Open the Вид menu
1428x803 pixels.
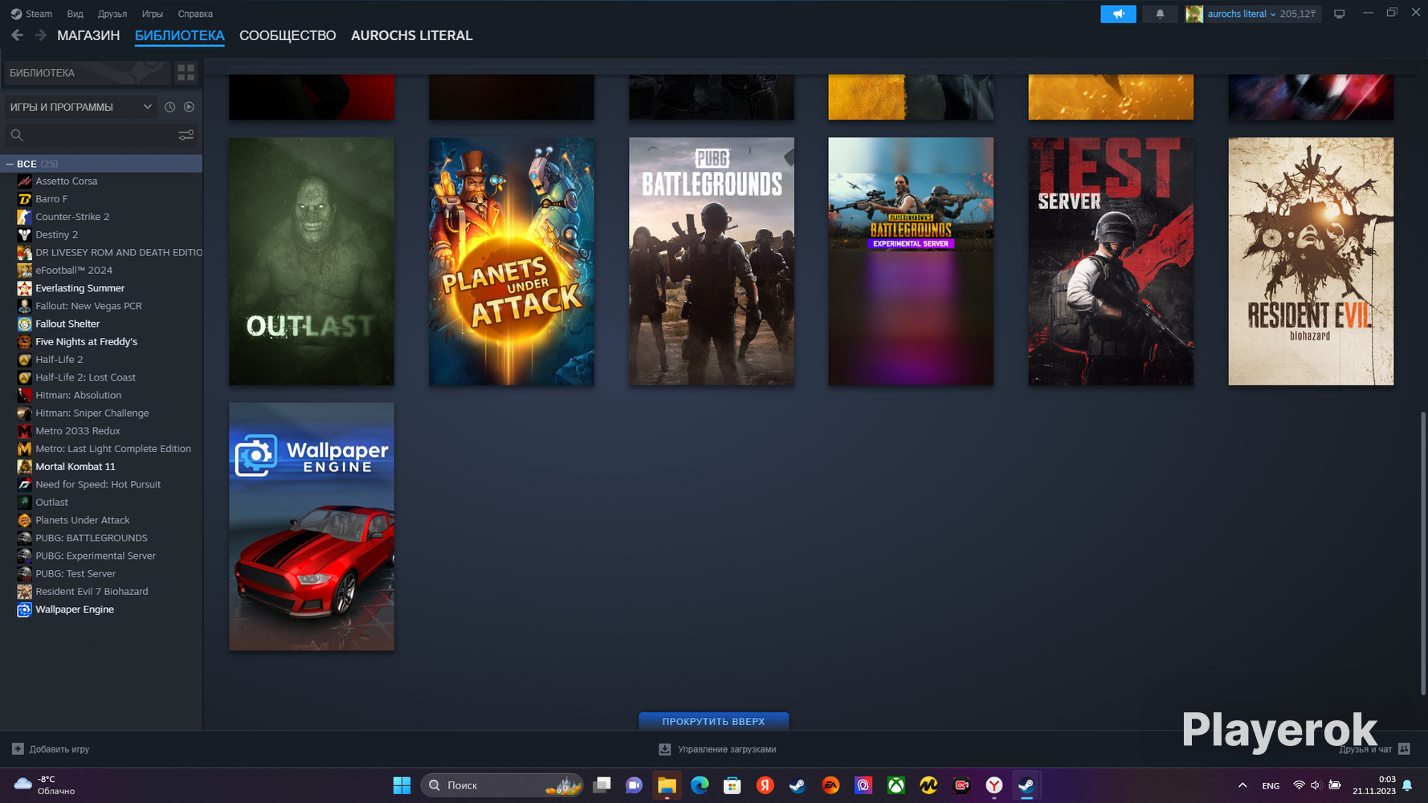[75, 14]
